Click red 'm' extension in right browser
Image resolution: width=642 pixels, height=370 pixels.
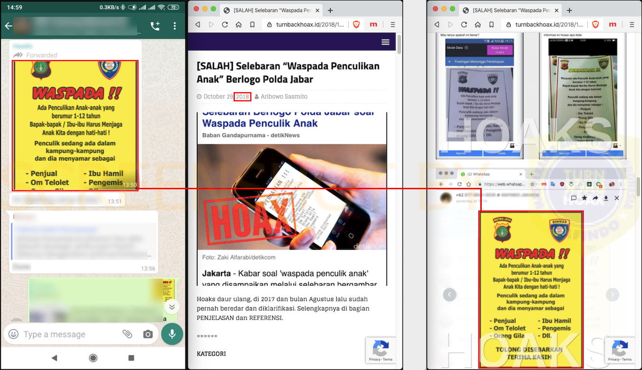(x=613, y=25)
